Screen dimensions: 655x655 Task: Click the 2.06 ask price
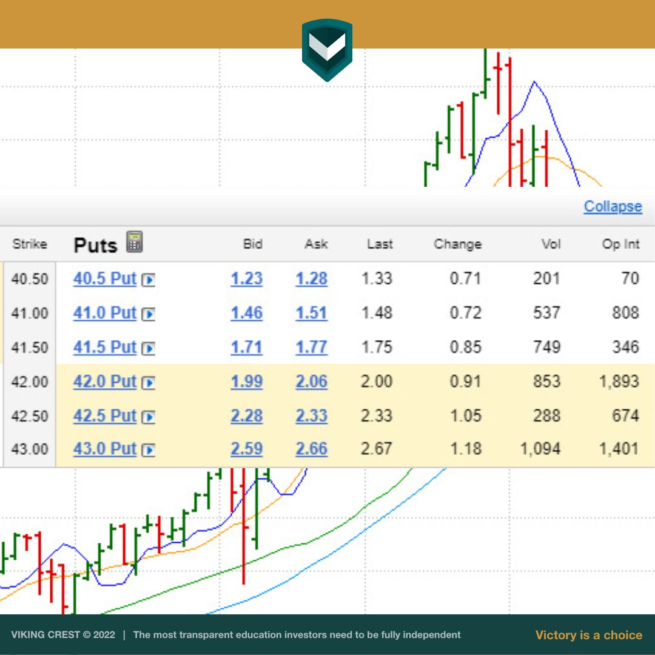click(x=311, y=381)
